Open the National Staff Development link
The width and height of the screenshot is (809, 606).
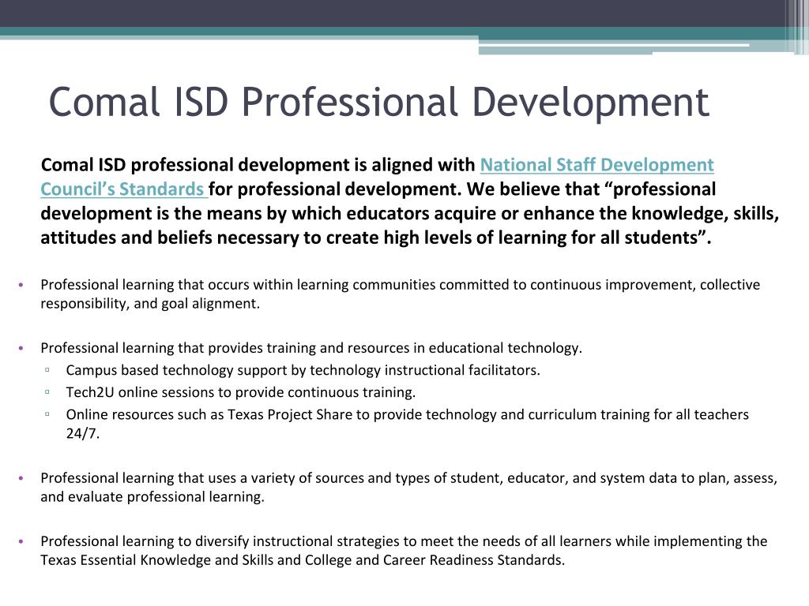pos(597,165)
